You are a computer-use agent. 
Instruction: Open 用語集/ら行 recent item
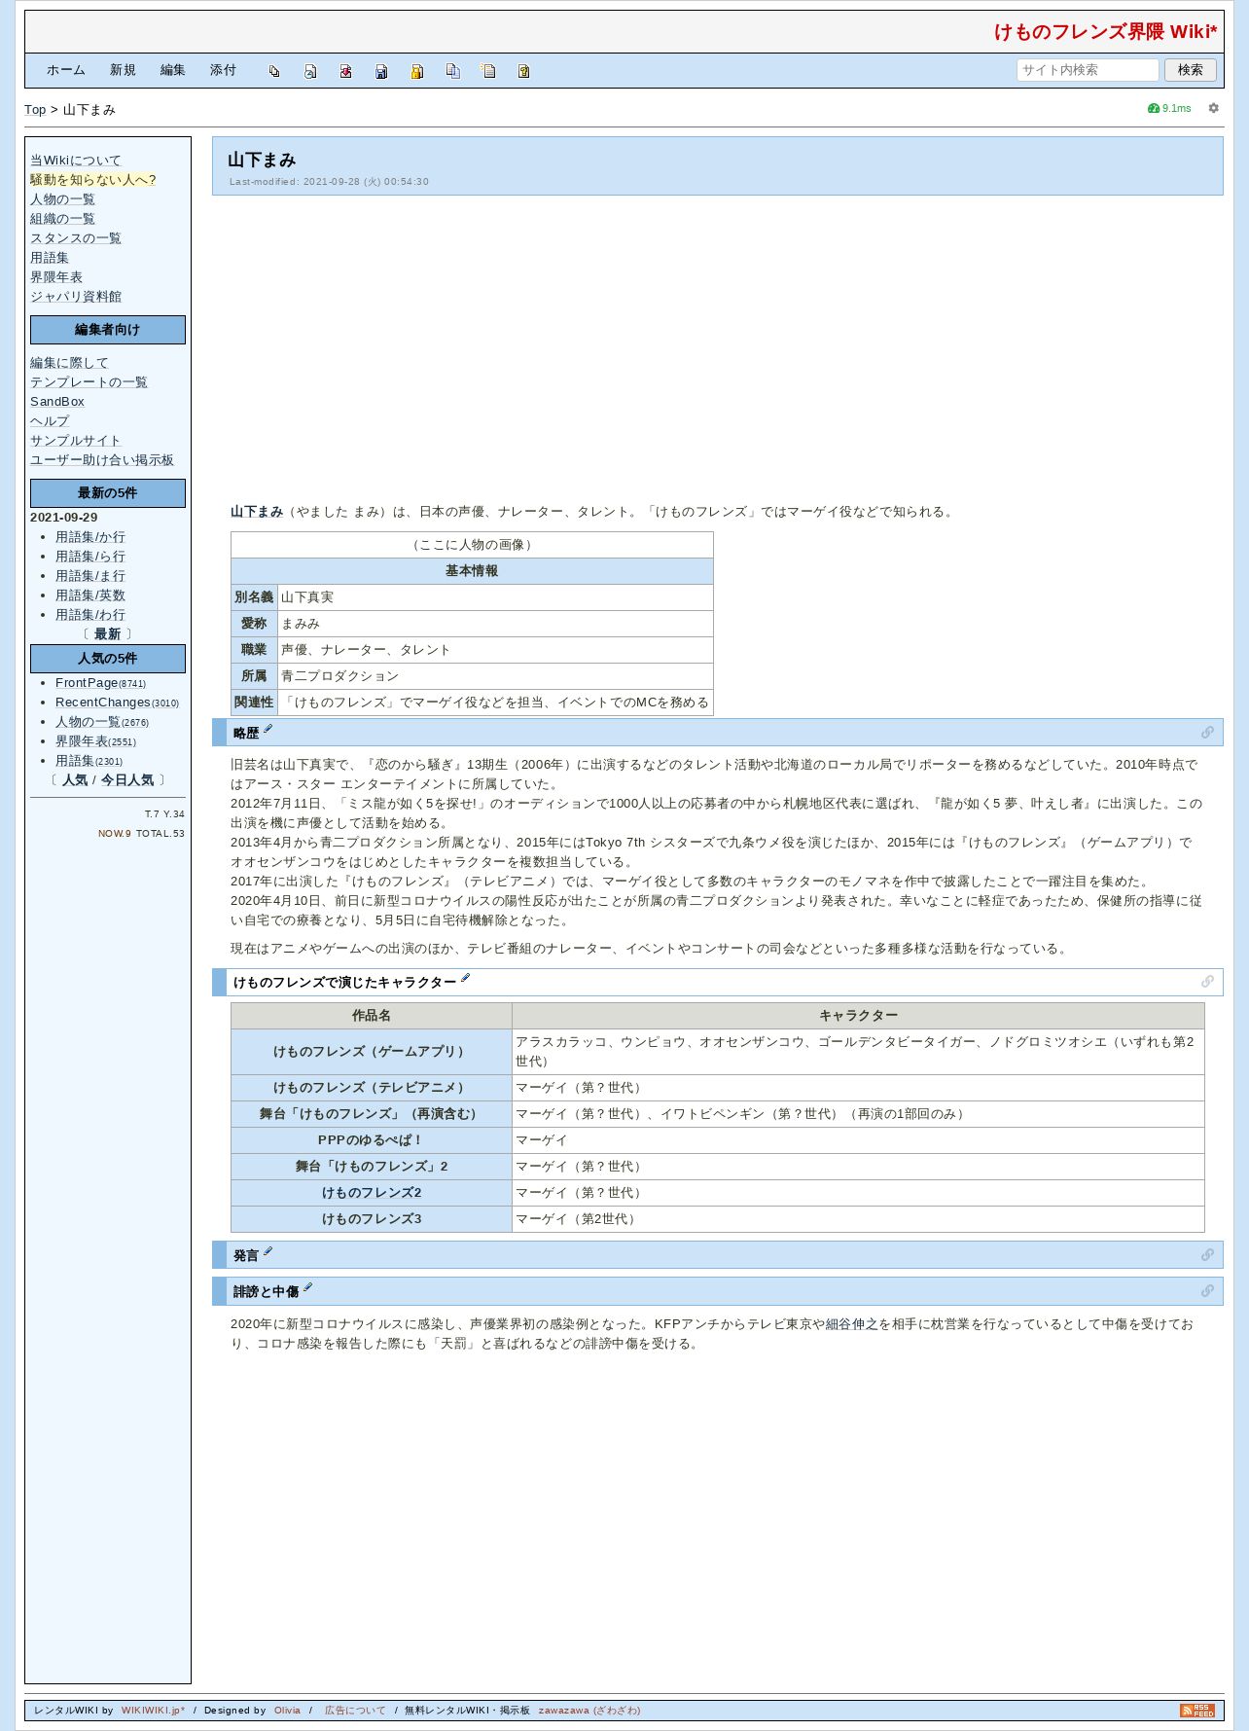click(x=90, y=557)
